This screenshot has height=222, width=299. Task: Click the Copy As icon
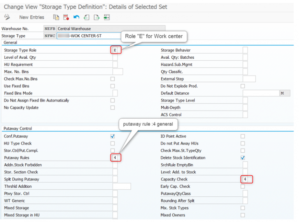point(56,17)
